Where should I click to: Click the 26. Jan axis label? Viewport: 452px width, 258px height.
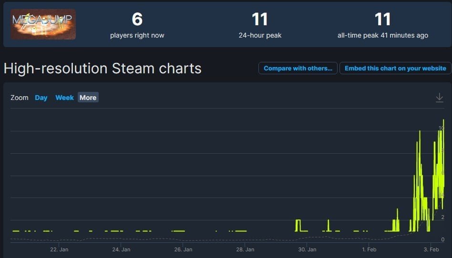point(183,249)
